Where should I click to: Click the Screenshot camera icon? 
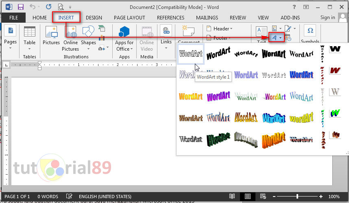click(102, 48)
